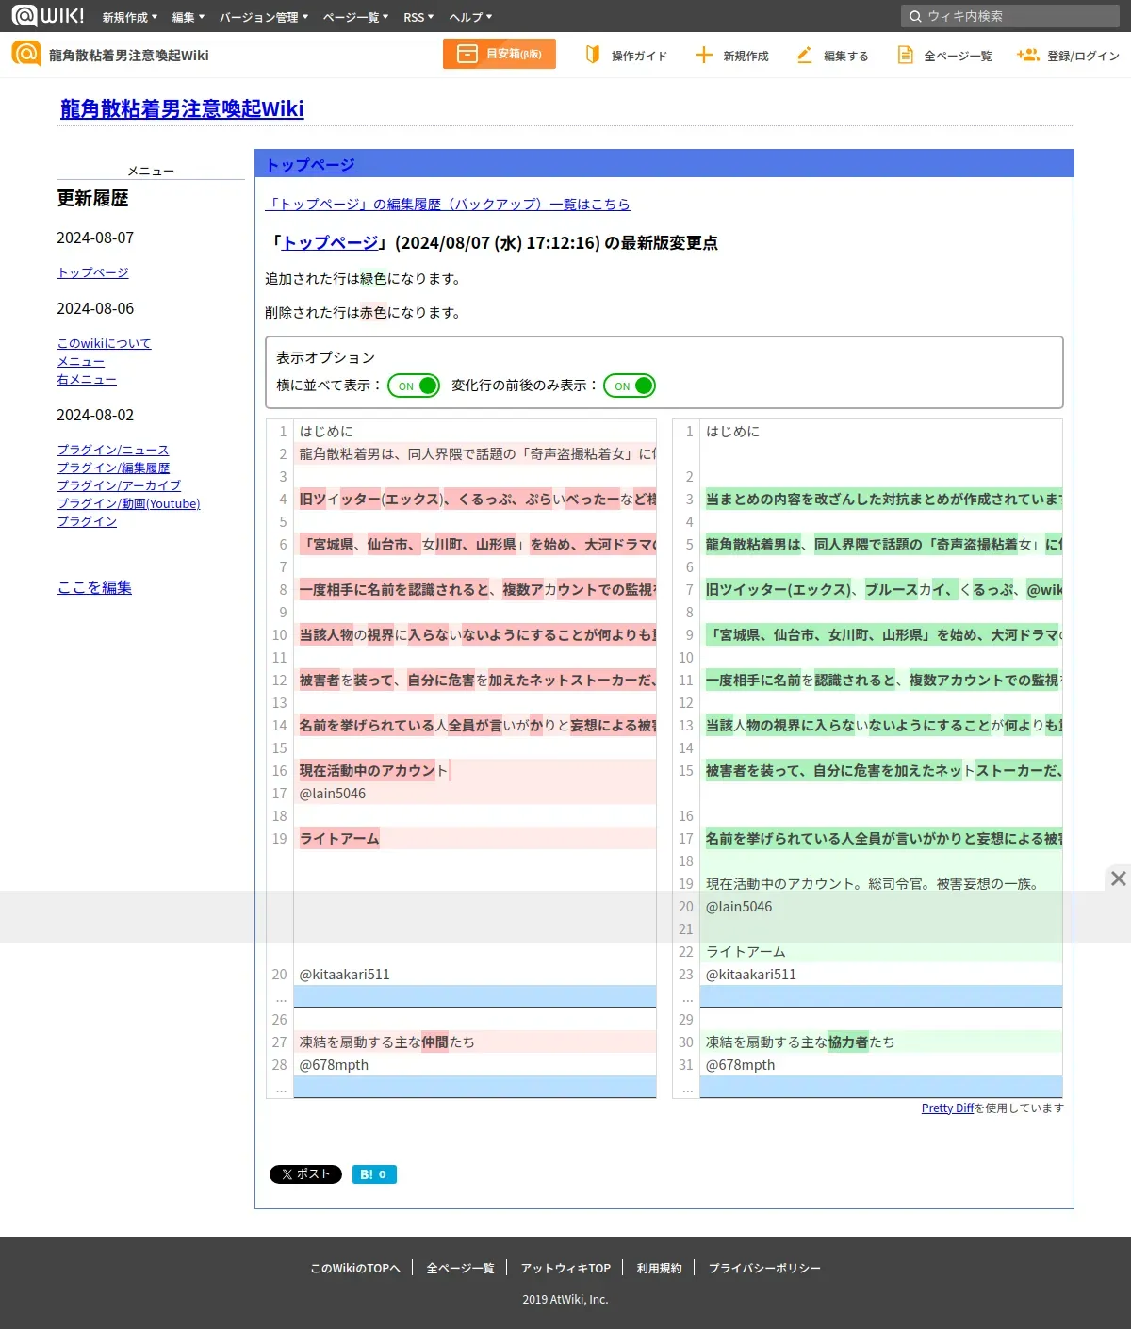The height and width of the screenshot is (1329, 1131).
Task: Select right diff line 凍結を扇動する主な協力者たち
Action: [881, 1042]
